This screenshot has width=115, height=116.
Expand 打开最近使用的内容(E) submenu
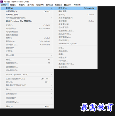pos(27,18)
